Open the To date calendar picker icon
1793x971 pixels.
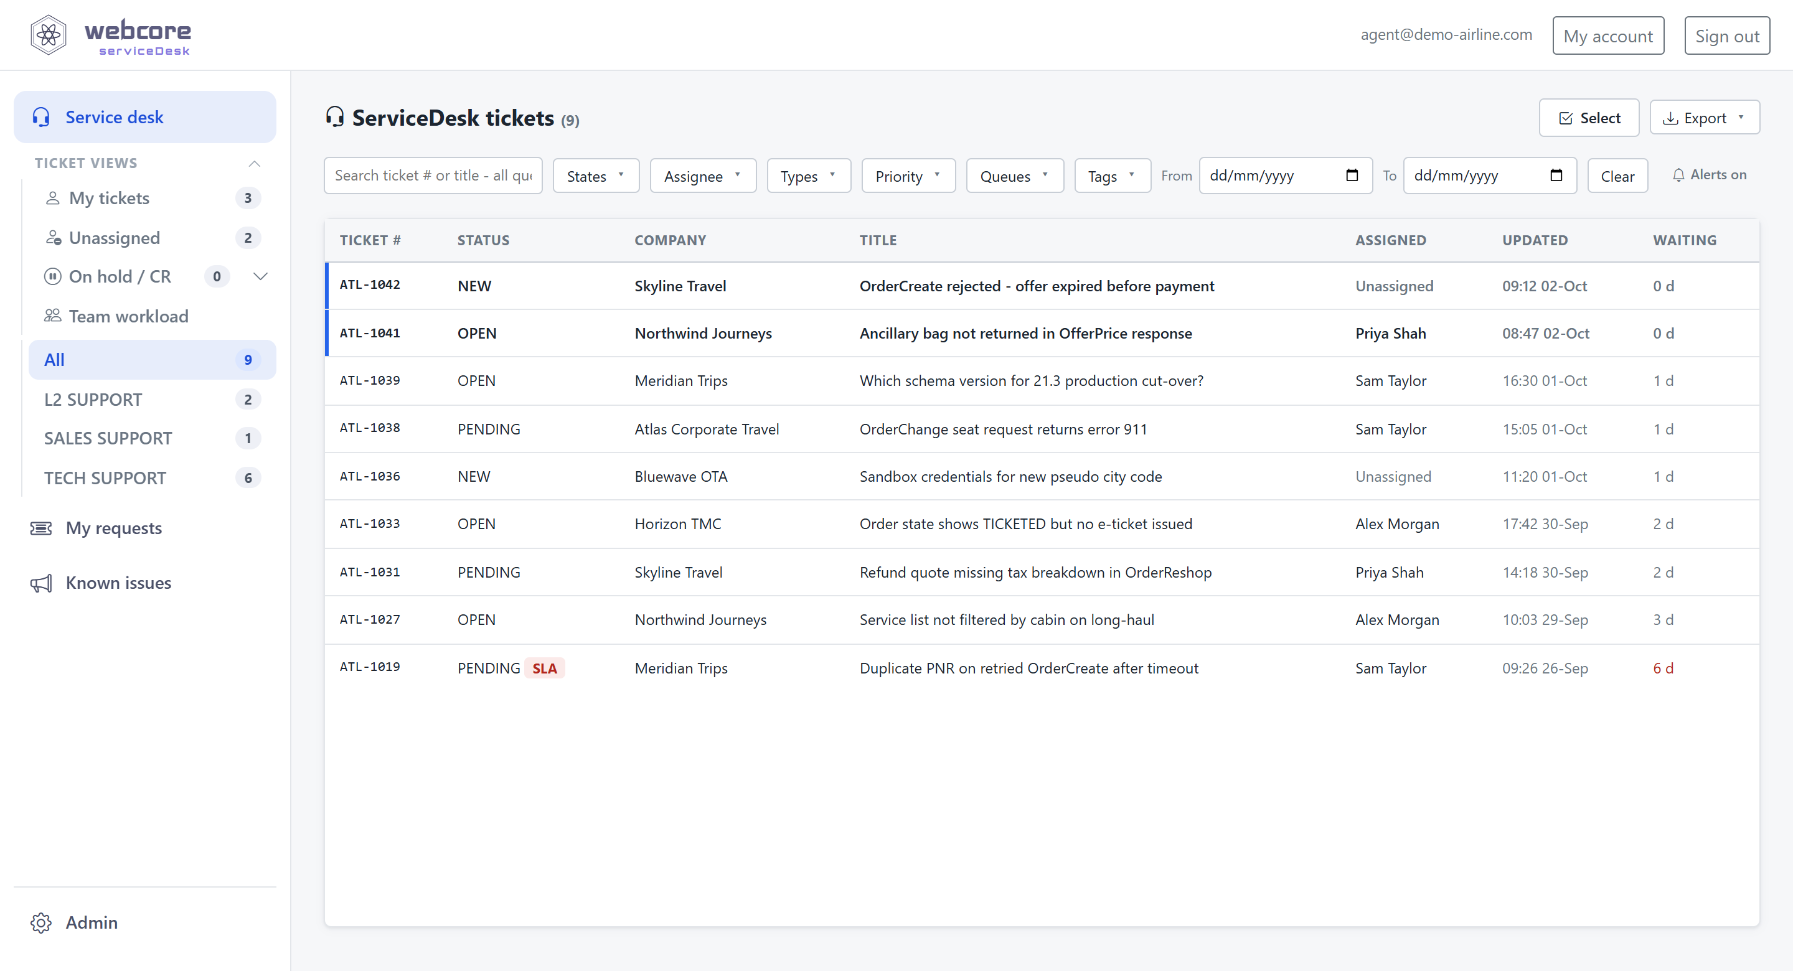click(x=1556, y=176)
